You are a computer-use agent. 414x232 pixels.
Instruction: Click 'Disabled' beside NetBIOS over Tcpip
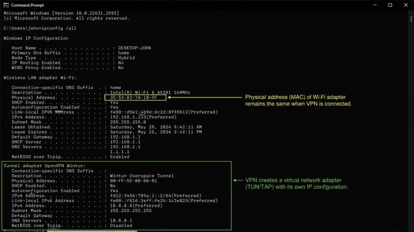(121, 225)
